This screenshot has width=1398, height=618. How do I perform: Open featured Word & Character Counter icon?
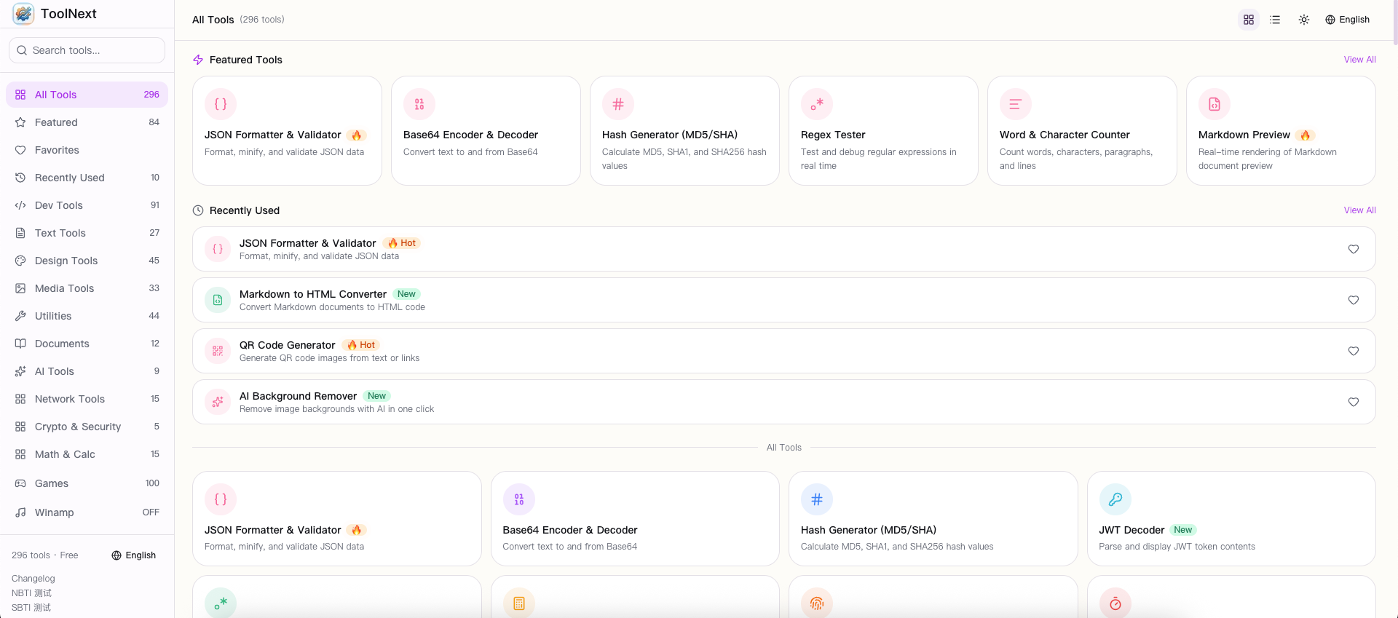[1016, 104]
